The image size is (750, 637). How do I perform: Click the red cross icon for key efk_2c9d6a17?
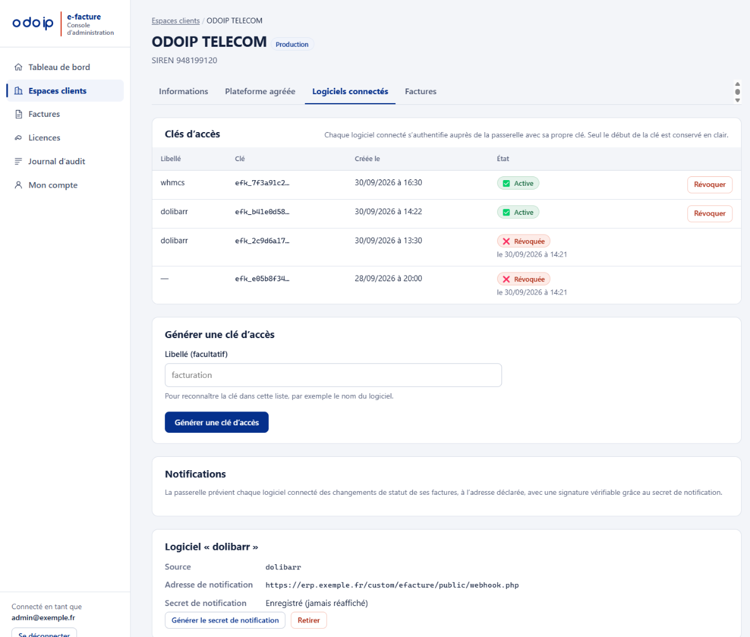[x=506, y=241]
